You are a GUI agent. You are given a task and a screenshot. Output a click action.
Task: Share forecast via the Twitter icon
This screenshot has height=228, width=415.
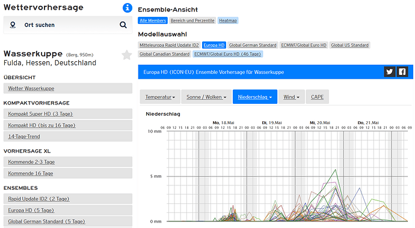(x=390, y=72)
